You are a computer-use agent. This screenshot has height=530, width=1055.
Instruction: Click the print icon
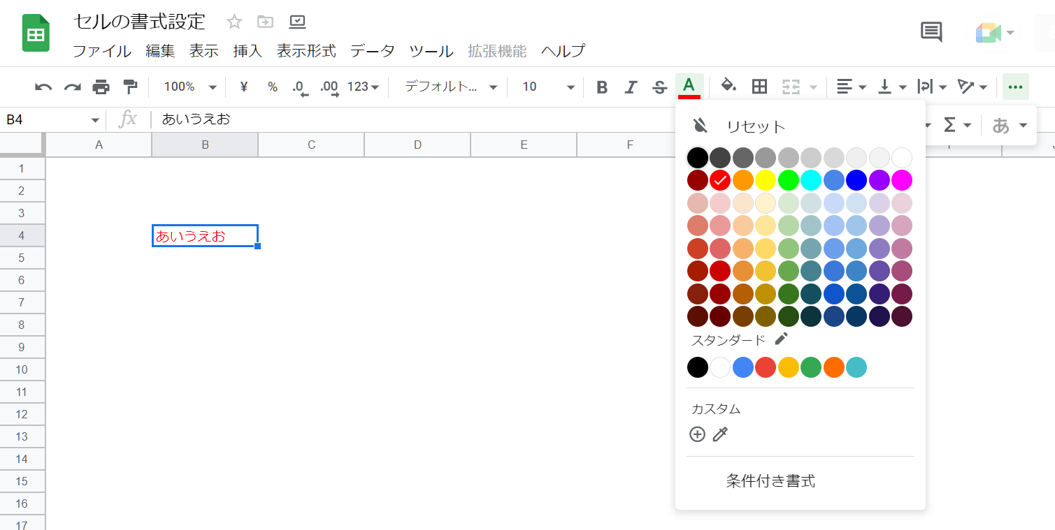click(101, 87)
